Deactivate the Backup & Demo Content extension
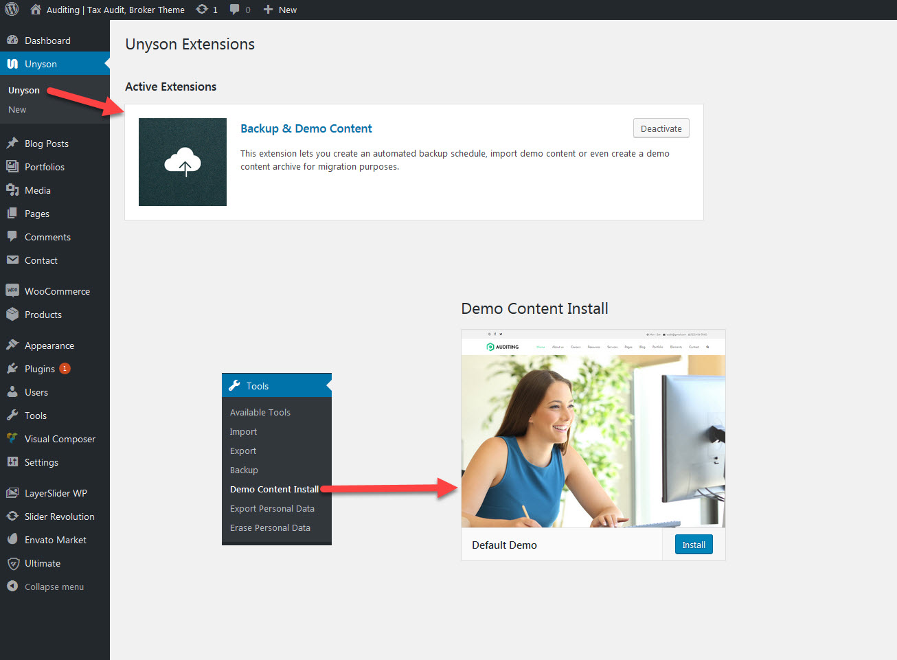Image resolution: width=897 pixels, height=660 pixels. pos(661,128)
